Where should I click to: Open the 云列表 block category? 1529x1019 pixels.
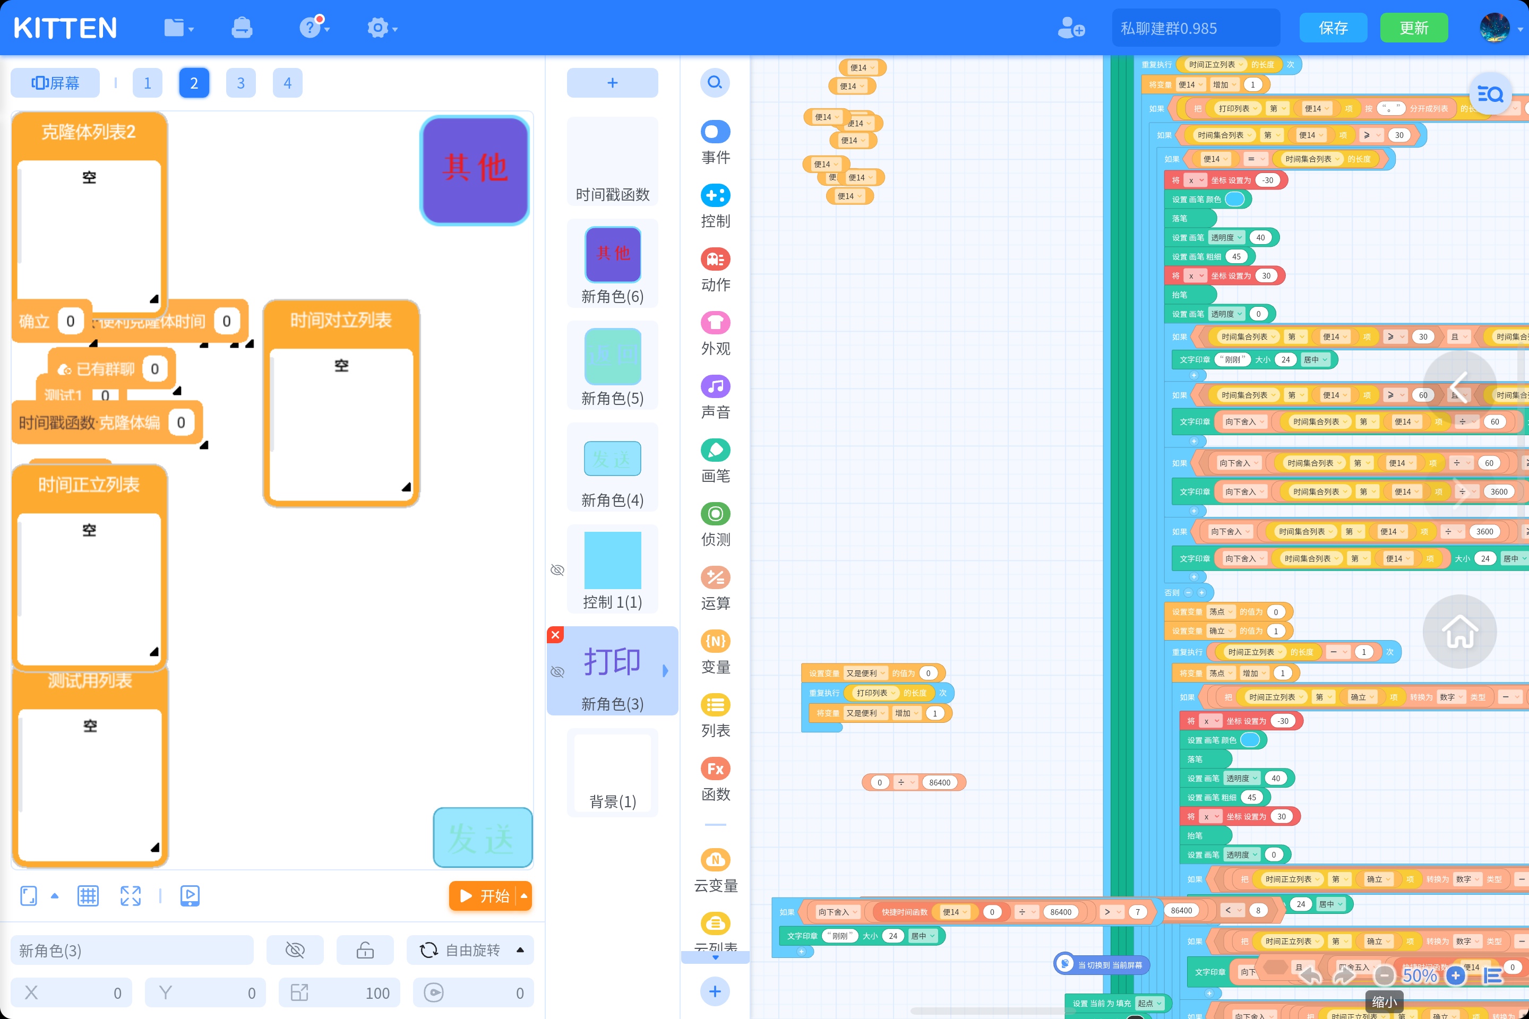point(715,932)
